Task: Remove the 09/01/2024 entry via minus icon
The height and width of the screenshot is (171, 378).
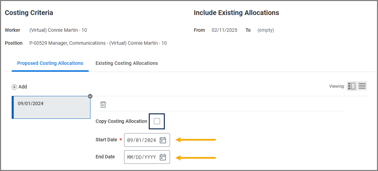Action: pos(90,96)
